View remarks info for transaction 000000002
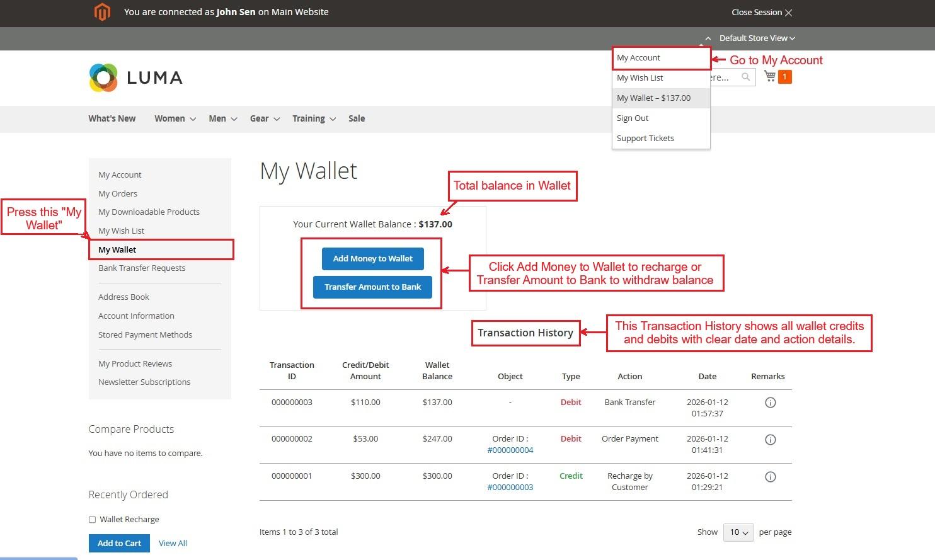The image size is (935, 560). click(770, 440)
